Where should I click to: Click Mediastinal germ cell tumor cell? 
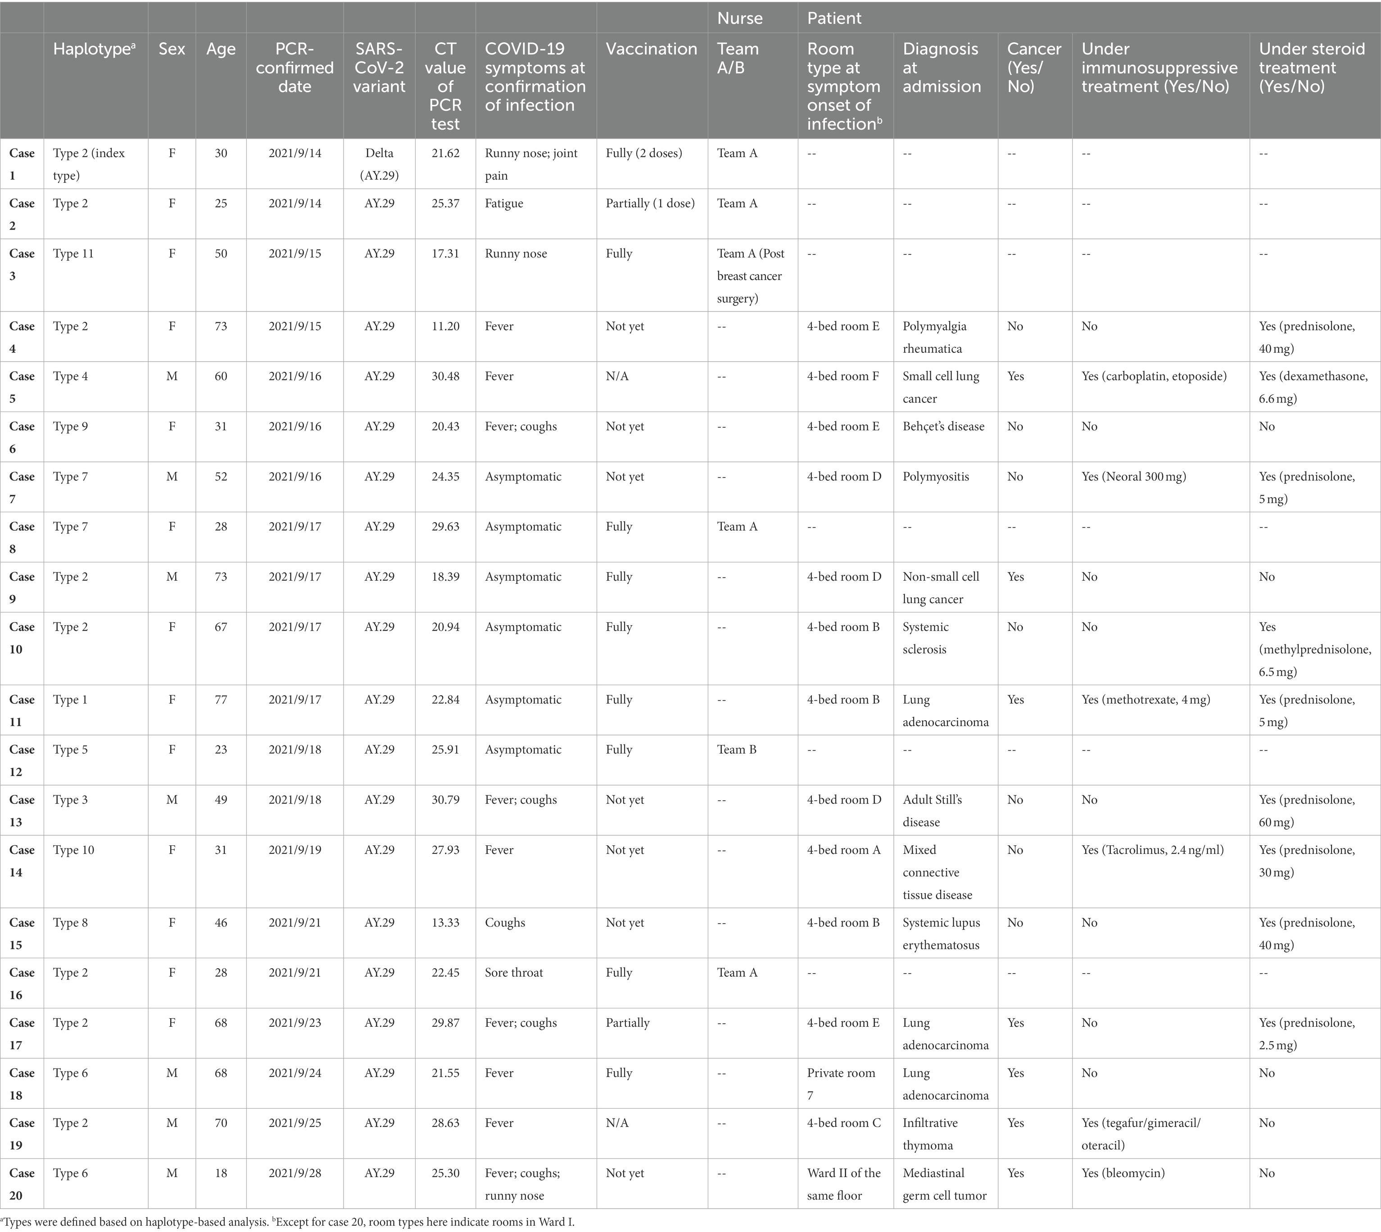pyautogui.click(x=944, y=1184)
